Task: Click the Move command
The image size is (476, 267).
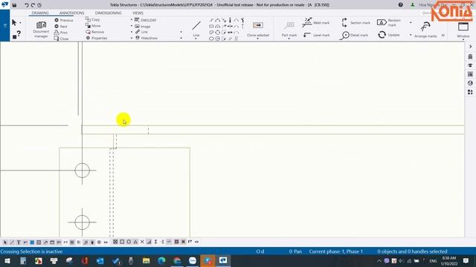Action: [x=93, y=26]
